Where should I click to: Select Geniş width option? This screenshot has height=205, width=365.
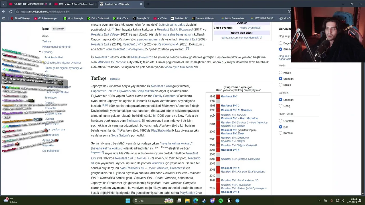click(281, 106)
